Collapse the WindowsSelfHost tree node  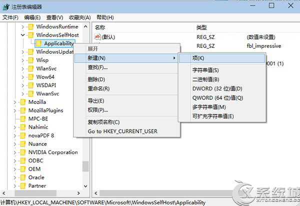pos(23,35)
